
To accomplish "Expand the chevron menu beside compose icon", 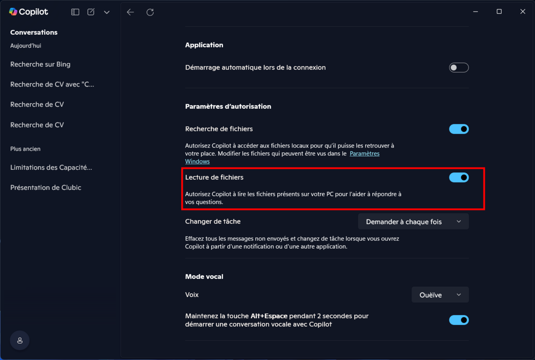I will pyautogui.click(x=107, y=12).
